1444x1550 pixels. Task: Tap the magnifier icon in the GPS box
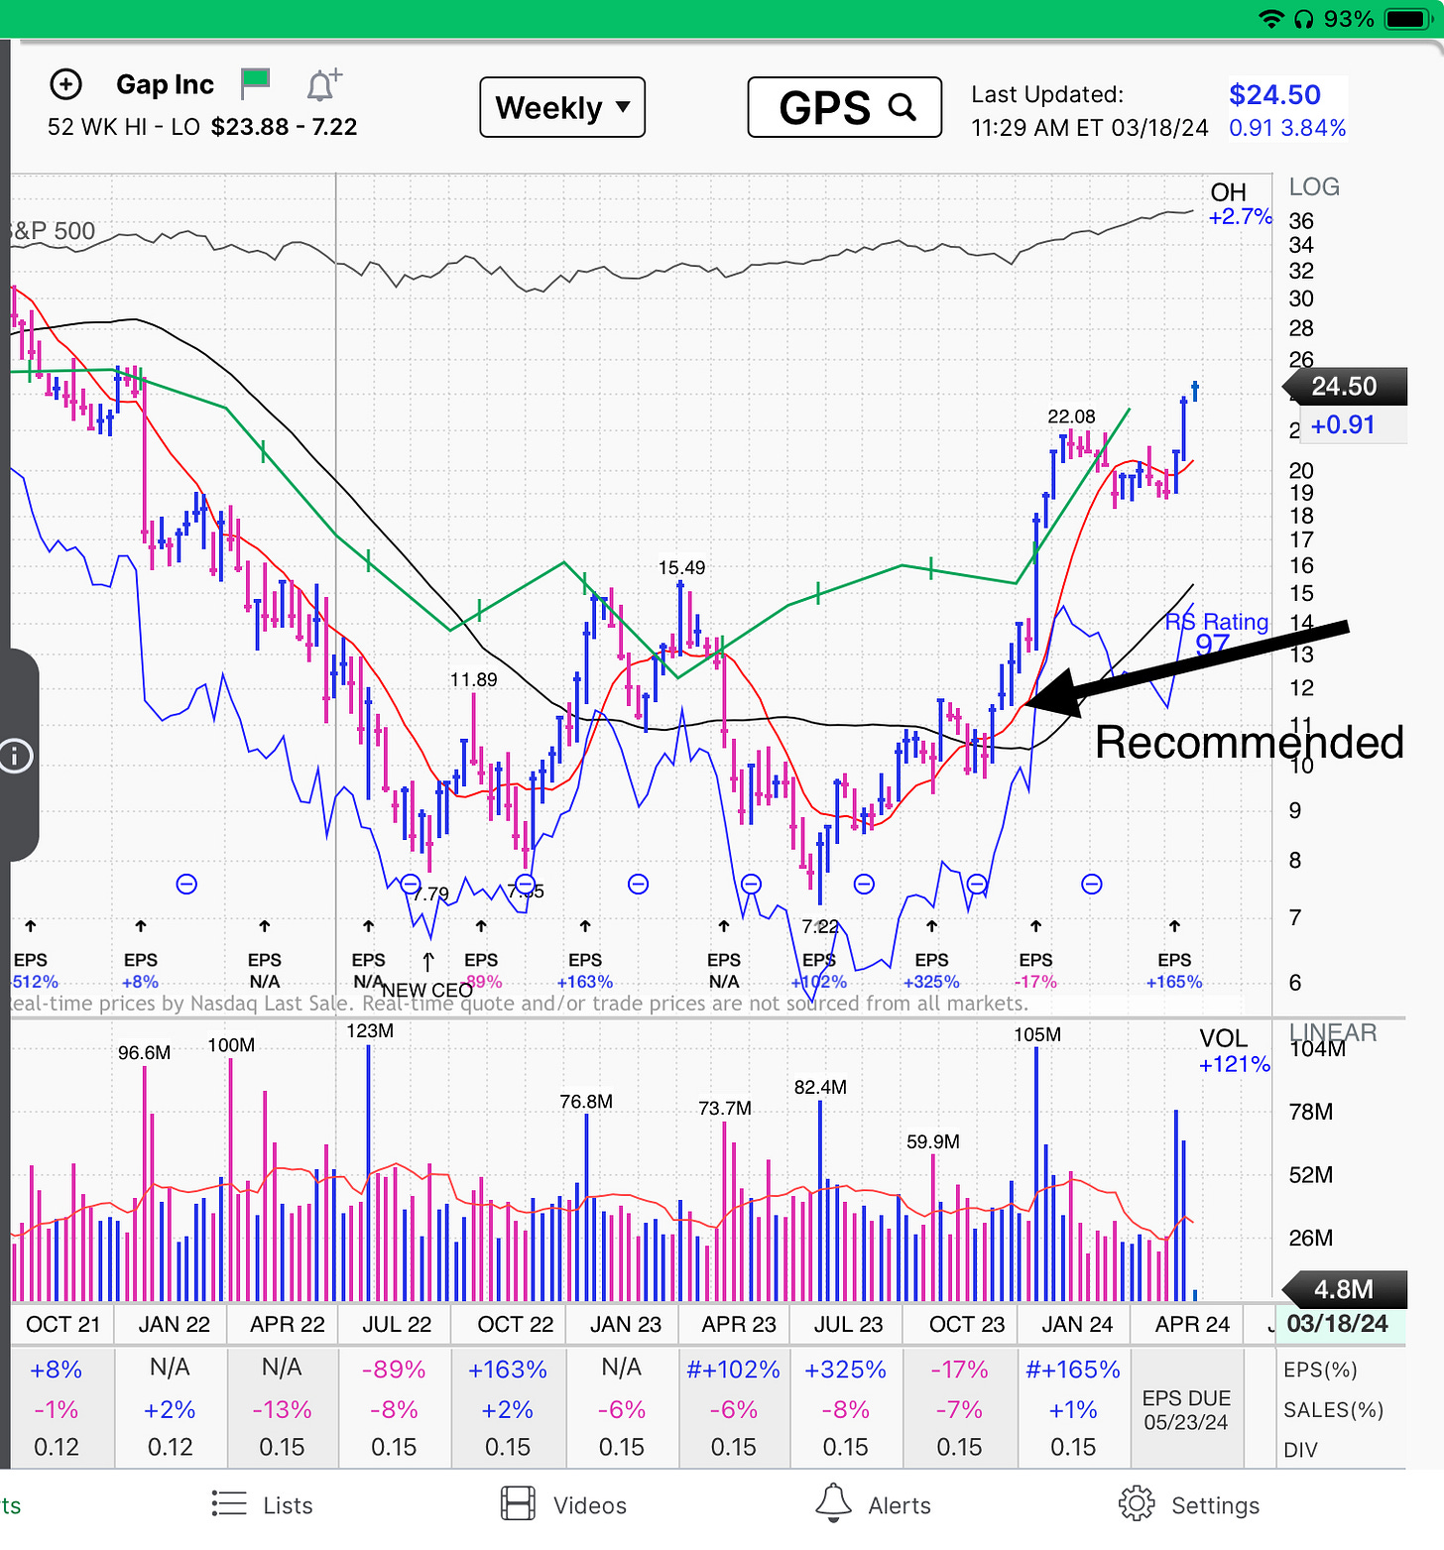902,106
